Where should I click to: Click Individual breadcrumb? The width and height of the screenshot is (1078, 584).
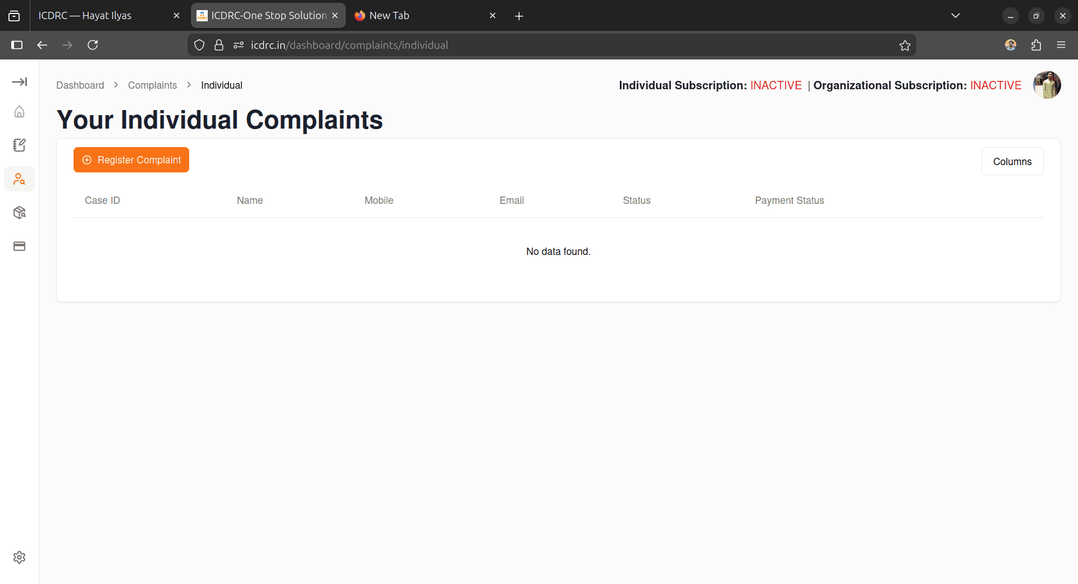pos(222,85)
